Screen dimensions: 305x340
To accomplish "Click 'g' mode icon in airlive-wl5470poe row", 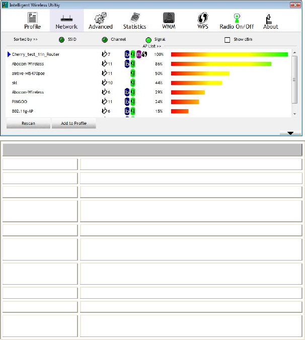I will coord(133,73).
